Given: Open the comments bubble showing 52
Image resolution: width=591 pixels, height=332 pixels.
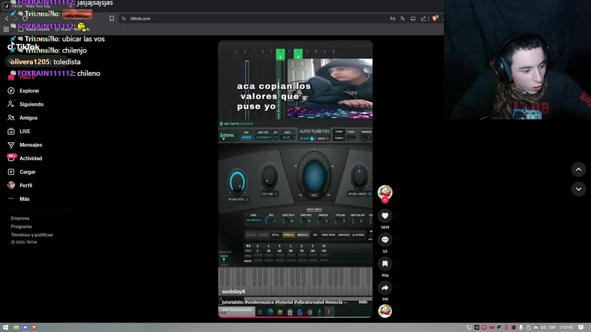Looking at the screenshot, I should click(385, 239).
